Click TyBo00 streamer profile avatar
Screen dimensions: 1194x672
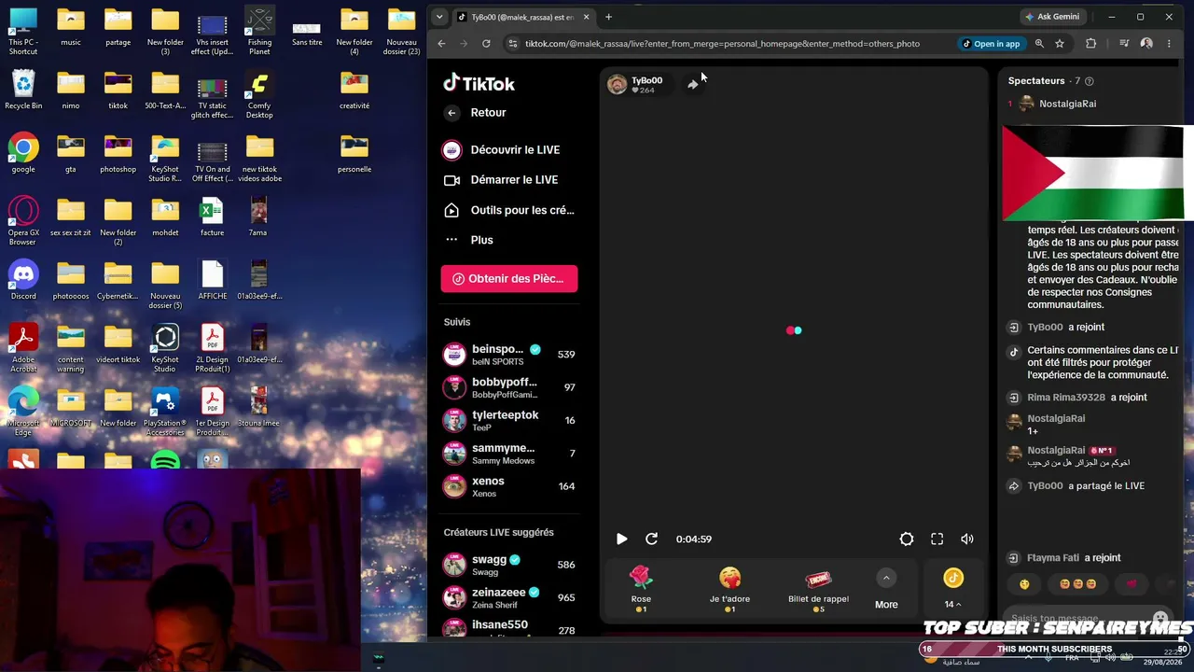[x=617, y=85]
